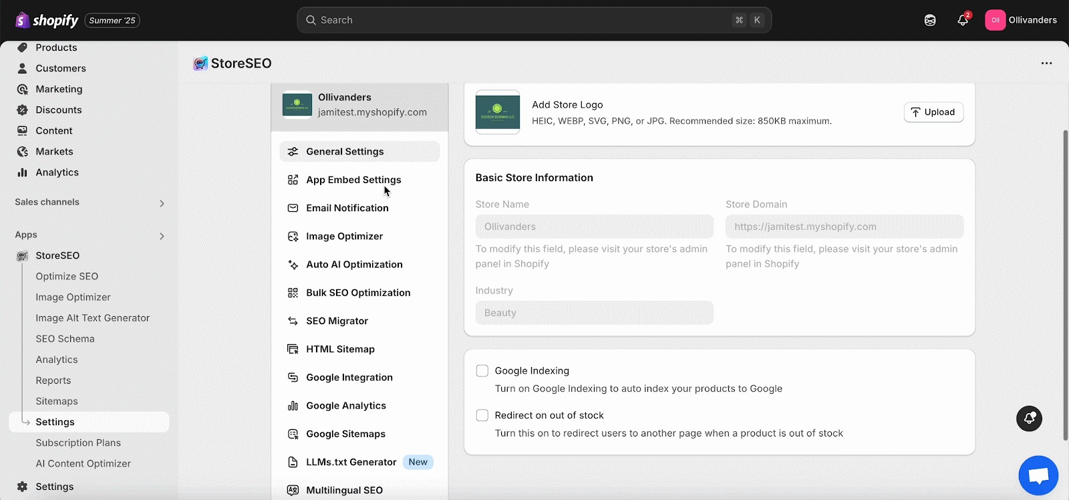Click the Bulk SEO Optimization grid icon

(293, 293)
